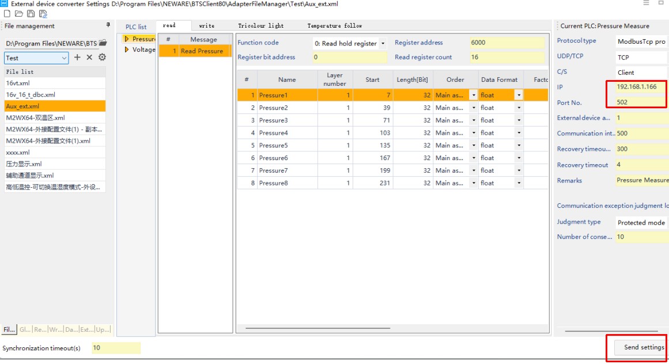Image resolution: width=669 pixels, height=364 pixels.
Task: Click the horizontal scrollbar under register table
Action: [317, 328]
